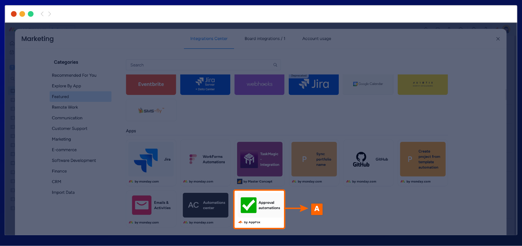
Task: Open the Automations center AC icon
Action: pyautogui.click(x=193, y=205)
